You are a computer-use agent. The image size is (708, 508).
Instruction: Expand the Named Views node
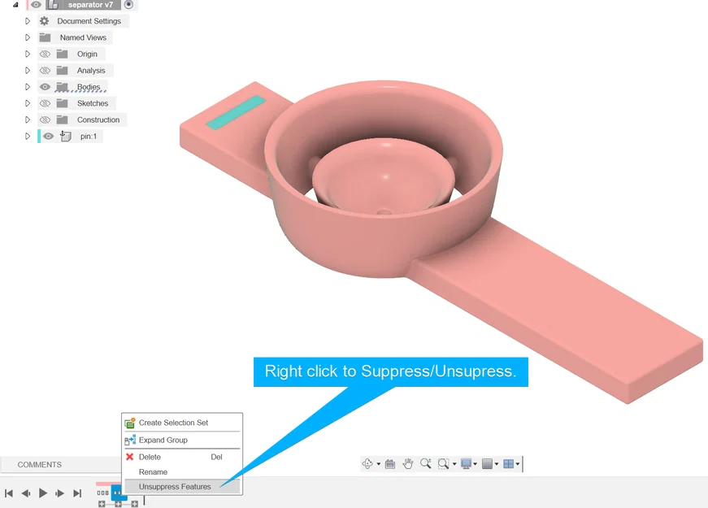pos(27,37)
